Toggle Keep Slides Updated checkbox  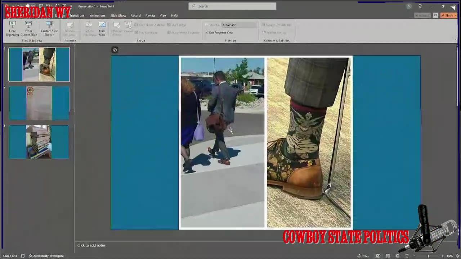tap(150, 25)
